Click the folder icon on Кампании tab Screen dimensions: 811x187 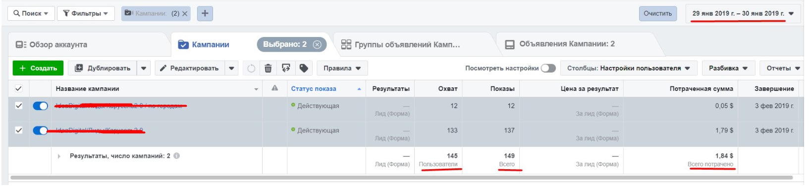[x=183, y=45]
